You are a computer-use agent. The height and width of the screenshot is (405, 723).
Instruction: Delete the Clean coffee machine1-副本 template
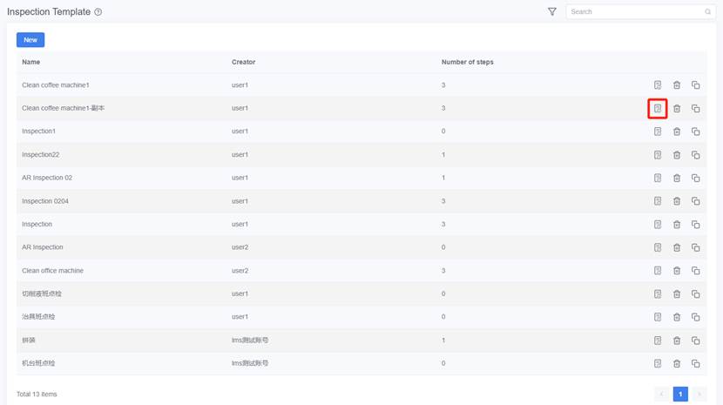(677, 108)
